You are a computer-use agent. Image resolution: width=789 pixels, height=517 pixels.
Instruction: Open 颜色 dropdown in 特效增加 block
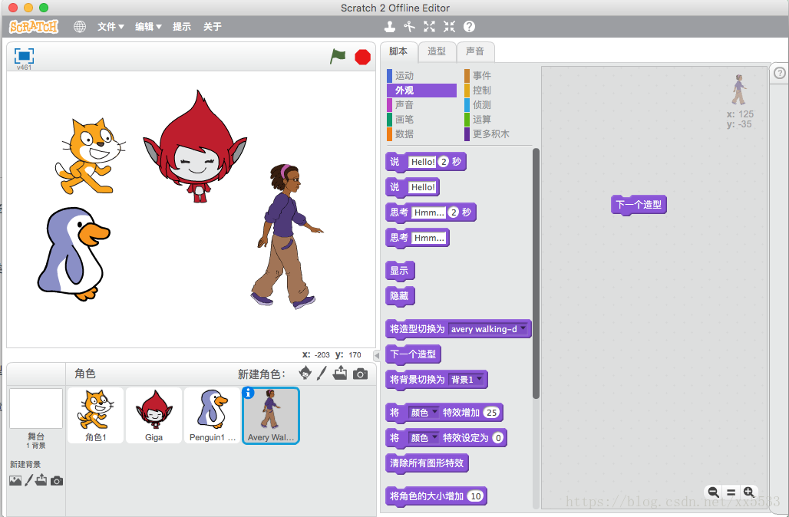[x=424, y=413]
